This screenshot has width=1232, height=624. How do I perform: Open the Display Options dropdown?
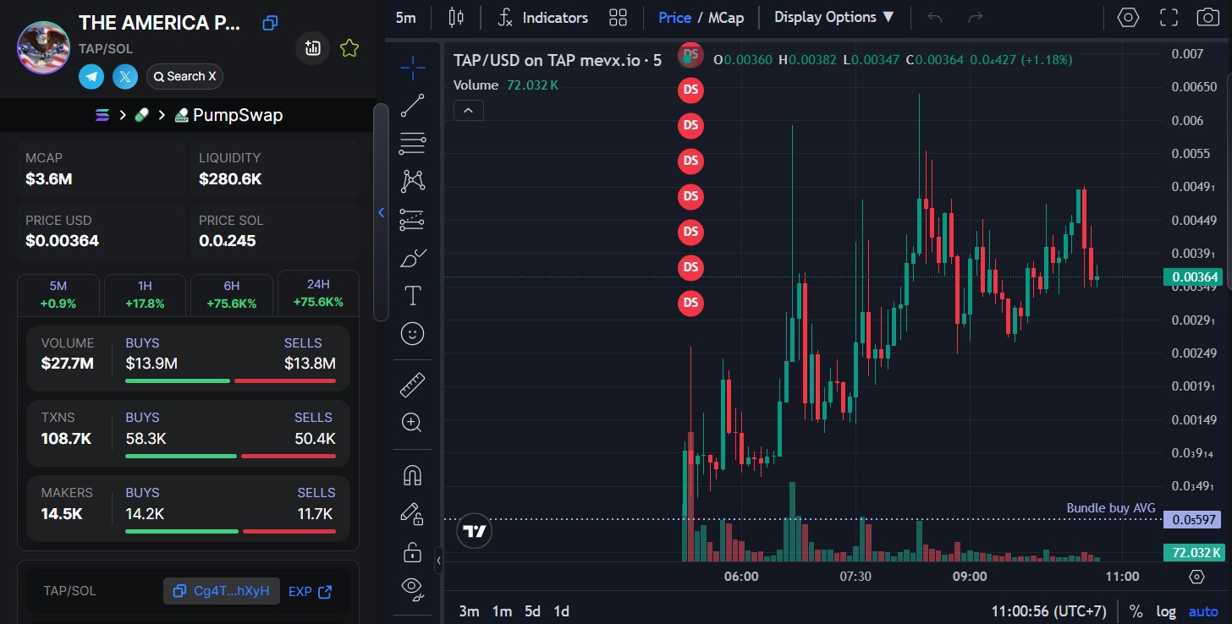[833, 17]
